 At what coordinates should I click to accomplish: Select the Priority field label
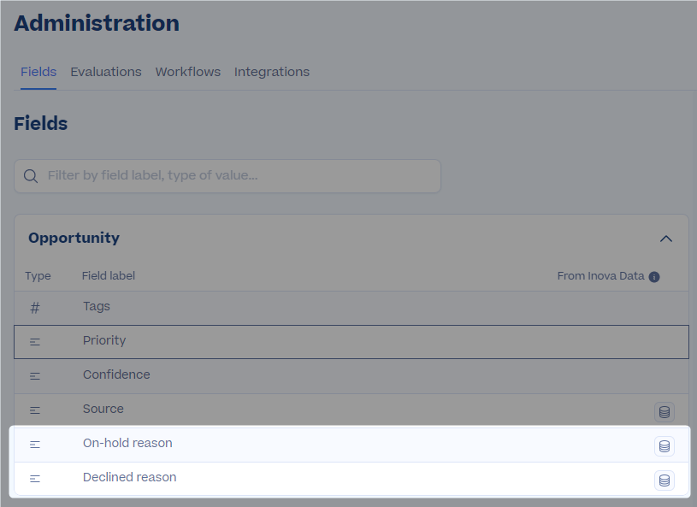(x=104, y=340)
